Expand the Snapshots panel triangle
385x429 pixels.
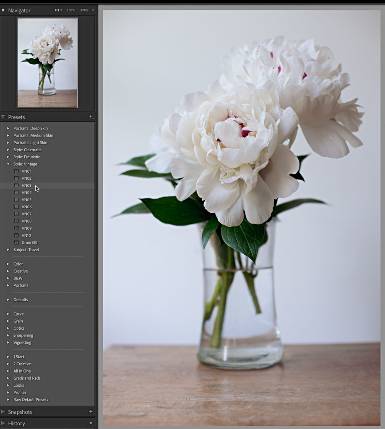(3, 412)
